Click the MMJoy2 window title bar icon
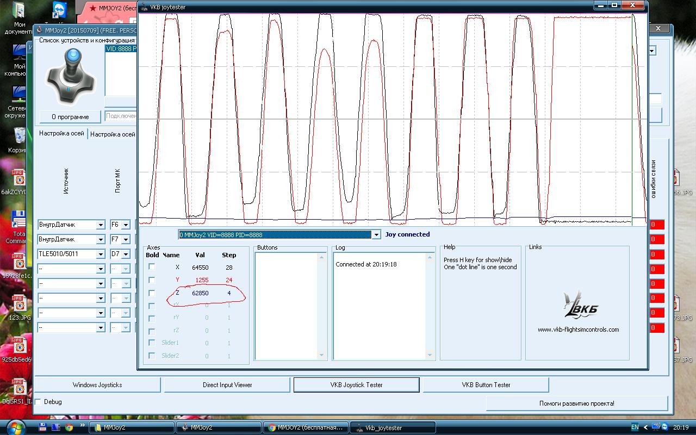The image size is (696, 435). [39, 31]
